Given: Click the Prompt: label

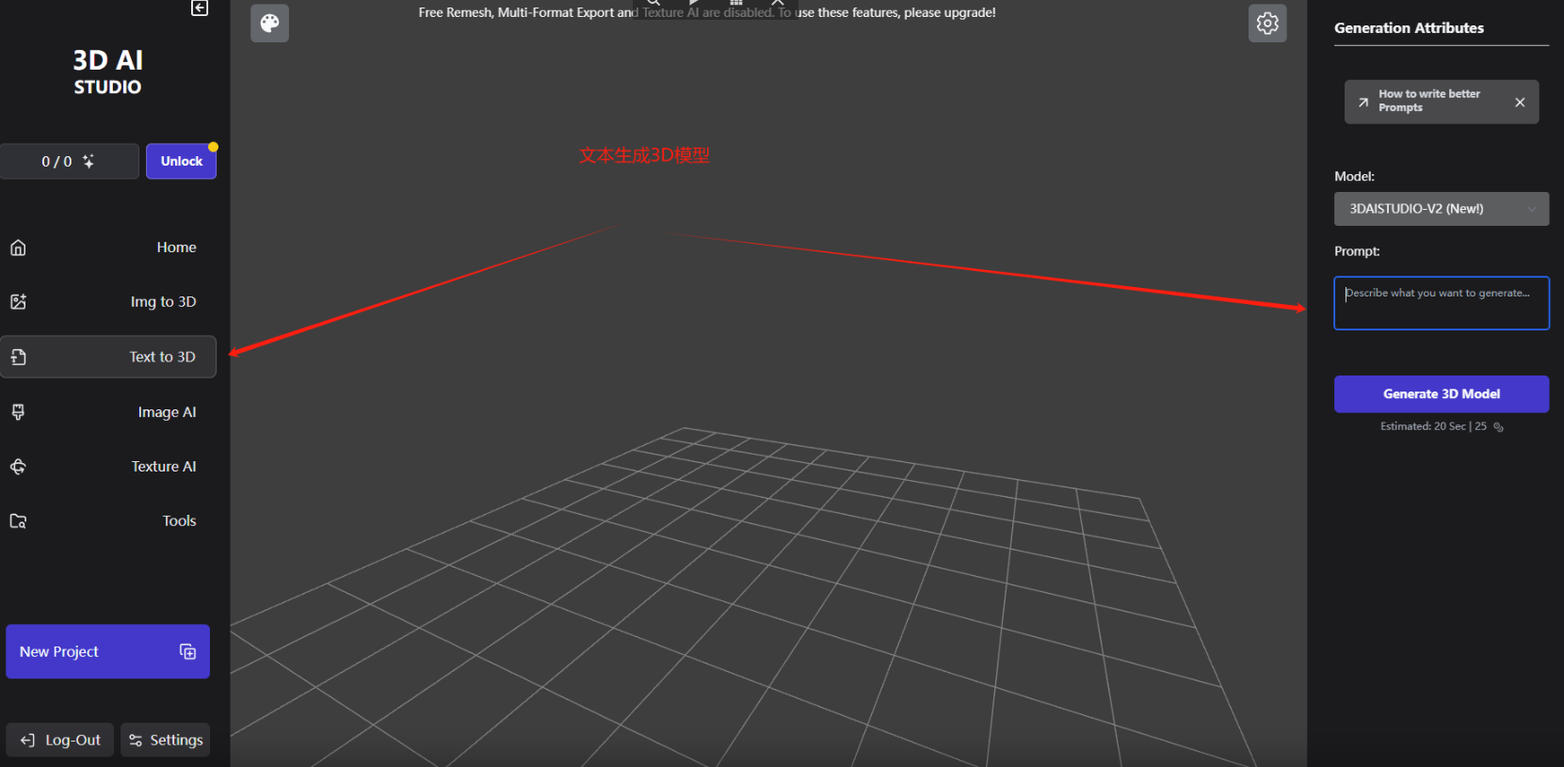Looking at the screenshot, I should [1357, 251].
